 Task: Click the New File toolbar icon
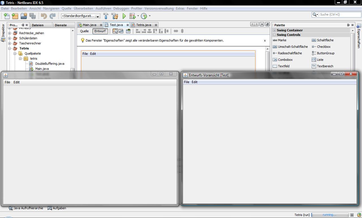(x=7, y=16)
